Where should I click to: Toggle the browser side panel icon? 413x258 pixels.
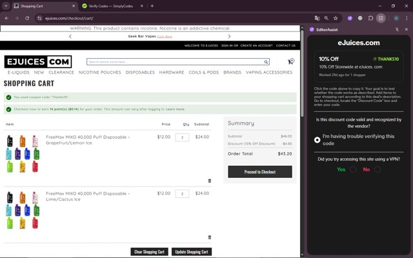coord(381,18)
